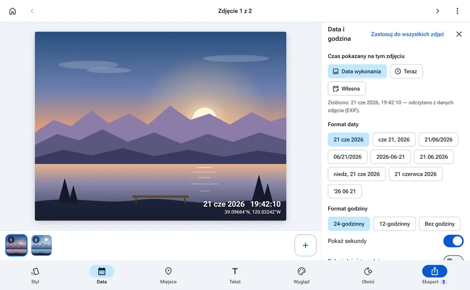Image resolution: width=470 pixels, height=290 pixels.
Task: Select the 12-godzinny time format
Action: coord(394,224)
